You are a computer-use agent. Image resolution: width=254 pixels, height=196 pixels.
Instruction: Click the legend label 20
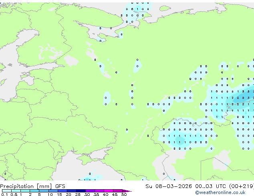(69, 194)
